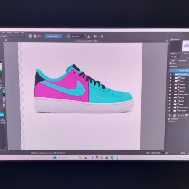Click the overview canvas thumbnail

(x=186, y=46)
